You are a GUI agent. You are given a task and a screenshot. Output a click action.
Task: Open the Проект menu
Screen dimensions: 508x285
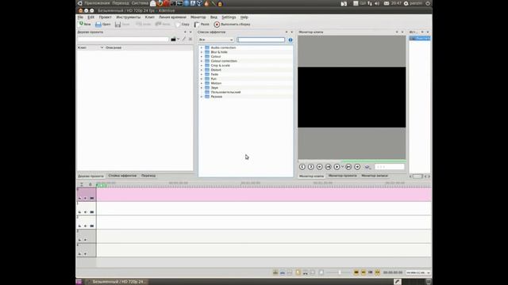click(x=106, y=17)
